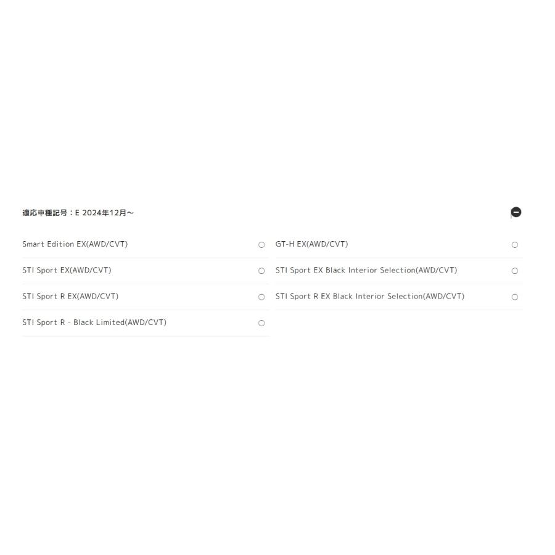555x555 pixels.
Task: Open the Smart Edition EX(AWD/CVT) grade text
Action: tap(75, 244)
